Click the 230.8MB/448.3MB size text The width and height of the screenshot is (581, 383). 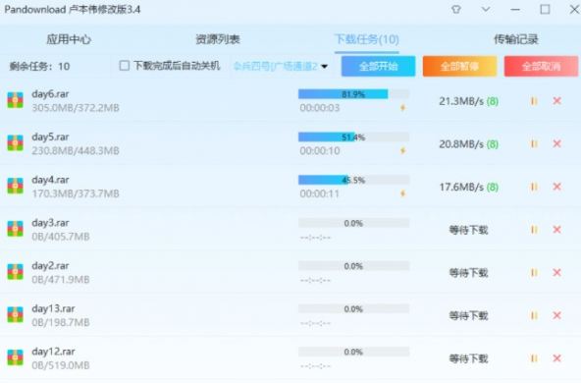click(x=76, y=151)
